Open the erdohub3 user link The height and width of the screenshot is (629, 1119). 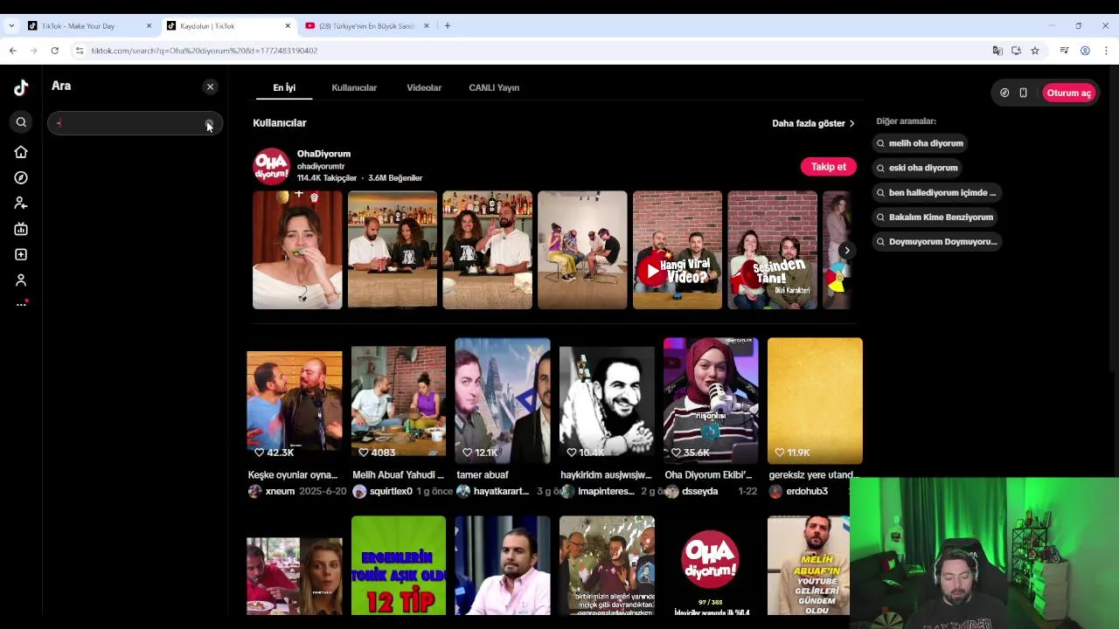pos(806,492)
